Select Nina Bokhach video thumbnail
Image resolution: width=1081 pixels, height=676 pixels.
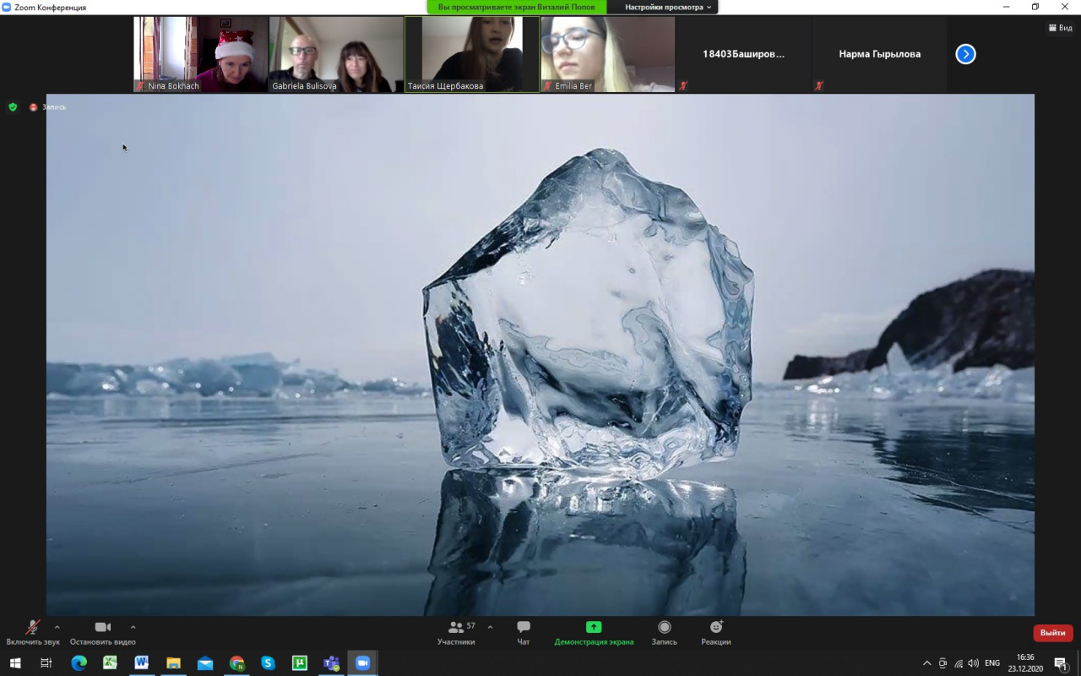point(201,54)
